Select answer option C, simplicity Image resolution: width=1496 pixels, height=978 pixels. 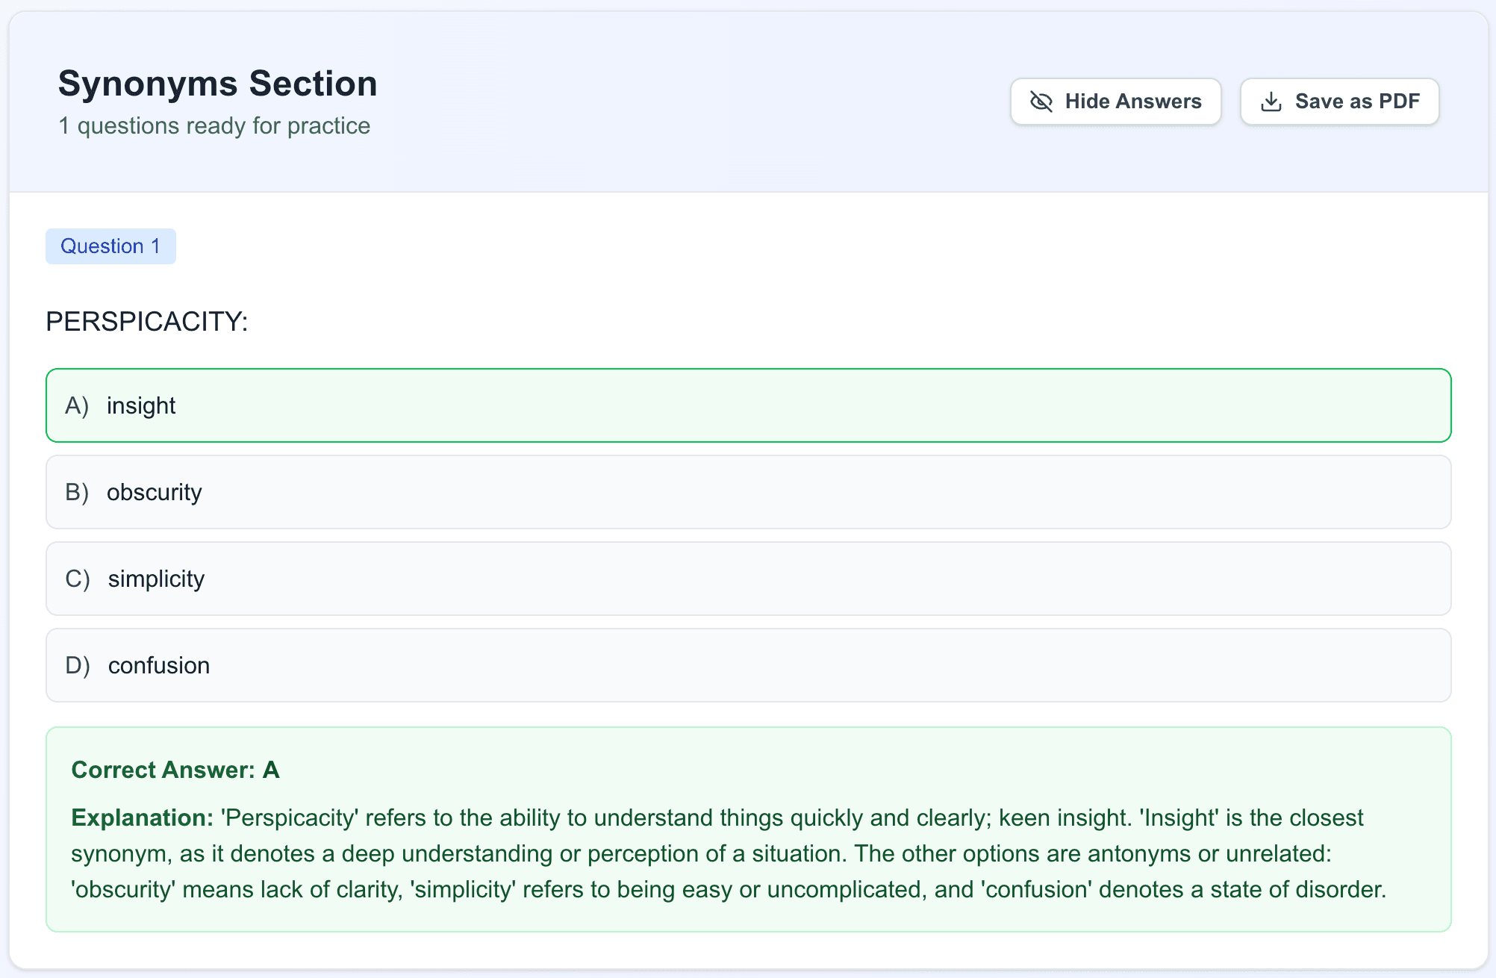pyautogui.click(x=747, y=579)
